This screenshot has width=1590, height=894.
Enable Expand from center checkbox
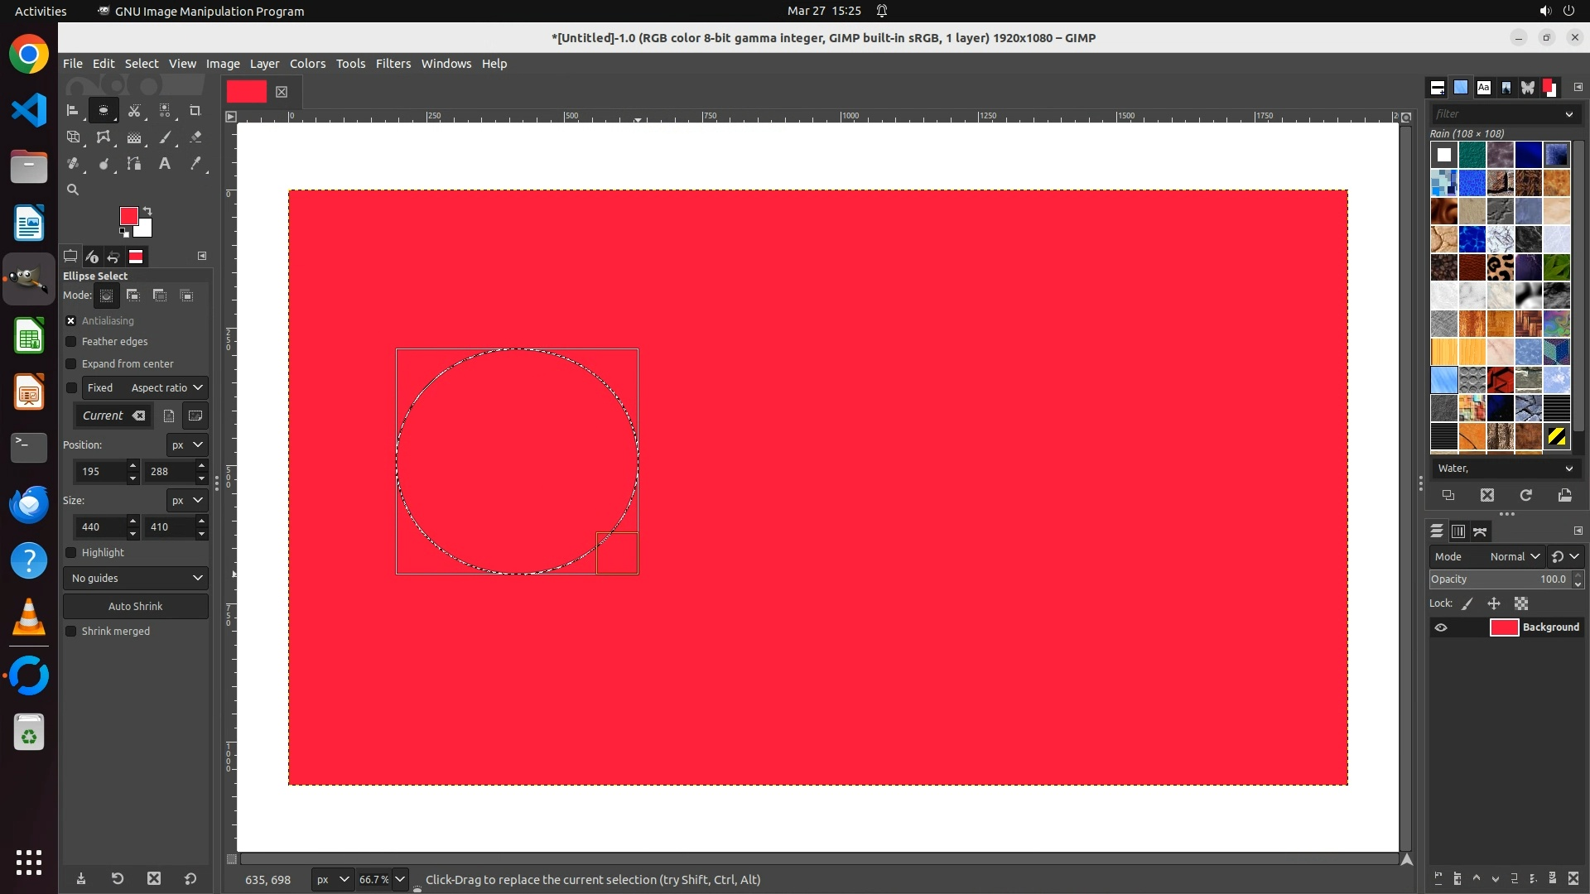[71, 364]
